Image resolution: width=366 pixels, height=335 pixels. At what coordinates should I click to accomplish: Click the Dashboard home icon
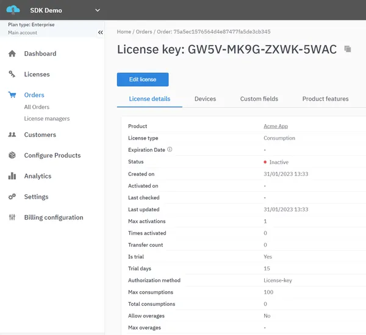pyautogui.click(x=12, y=54)
